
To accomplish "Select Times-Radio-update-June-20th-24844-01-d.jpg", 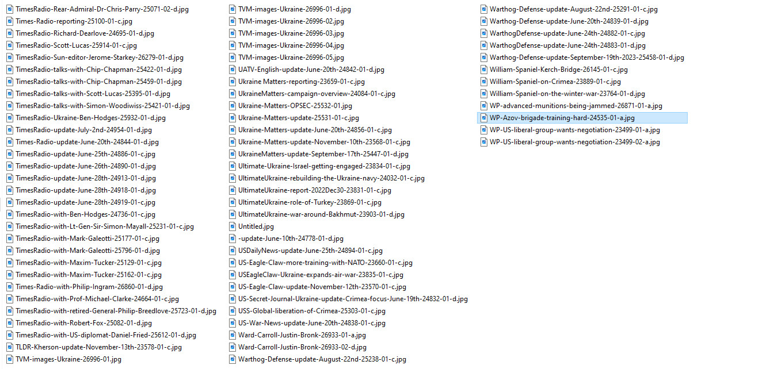I will [x=87, y=142].
